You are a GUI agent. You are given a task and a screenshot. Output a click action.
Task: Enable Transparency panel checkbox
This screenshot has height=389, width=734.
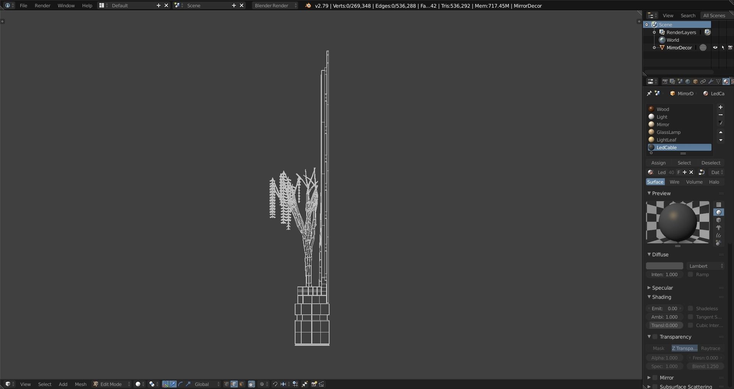[x=655, y=337]
